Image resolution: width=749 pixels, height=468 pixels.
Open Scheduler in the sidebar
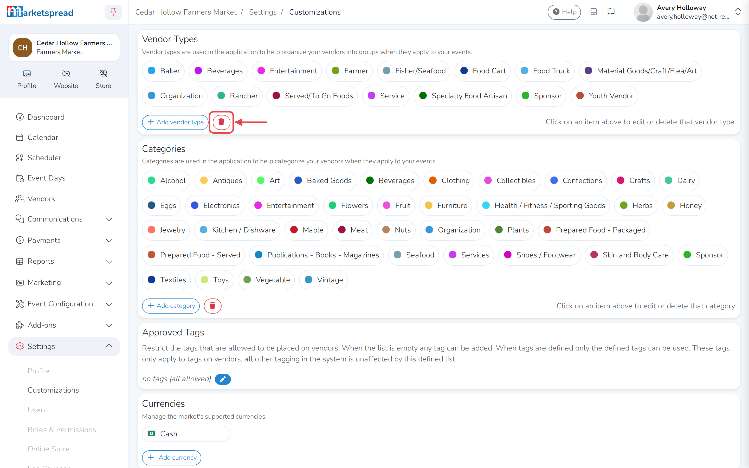click(x=64, y=158)
